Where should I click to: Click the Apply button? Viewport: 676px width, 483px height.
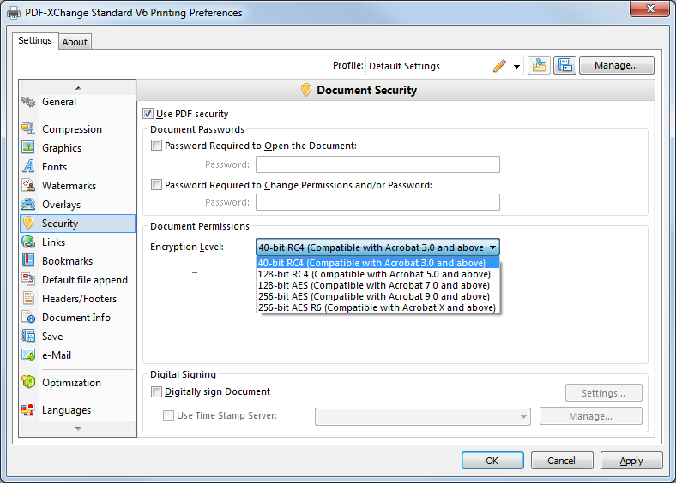631,461
